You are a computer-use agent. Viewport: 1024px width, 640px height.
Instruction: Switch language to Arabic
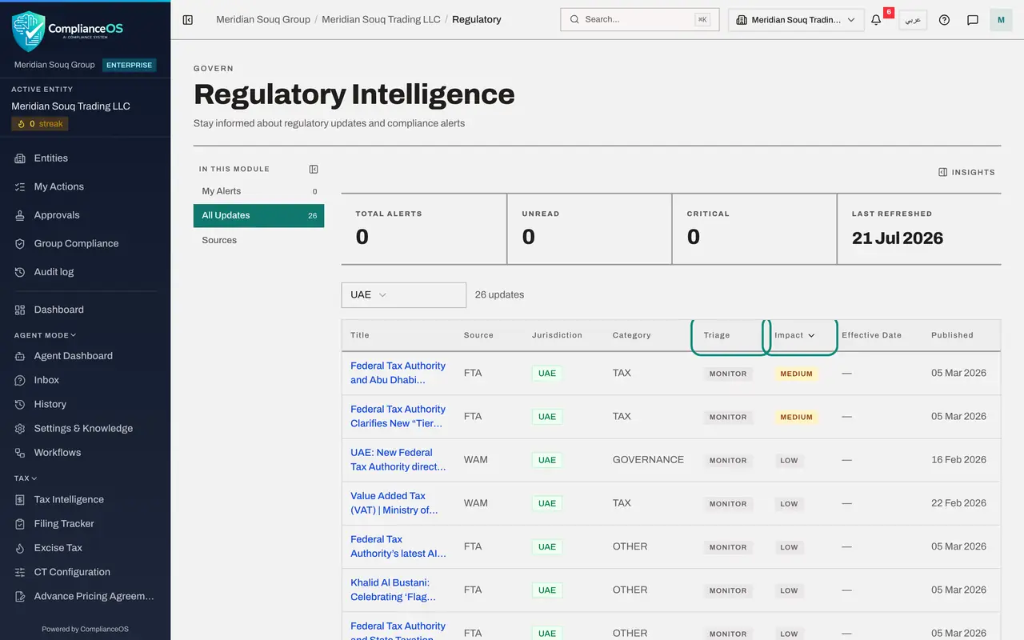(x=913, y=19)
